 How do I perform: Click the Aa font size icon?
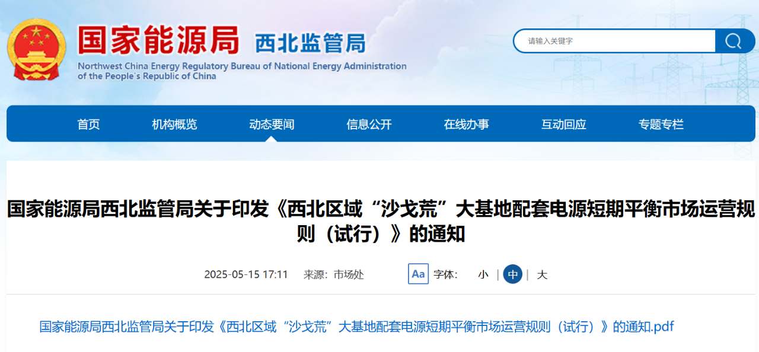(x=418, y=274)
